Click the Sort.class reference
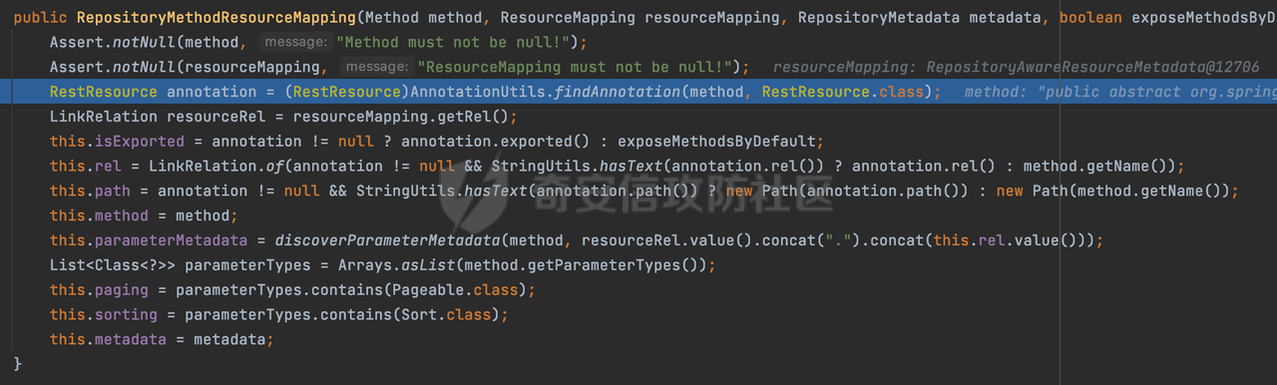This screenshot has height=385, width=1277. coord(450,315)
